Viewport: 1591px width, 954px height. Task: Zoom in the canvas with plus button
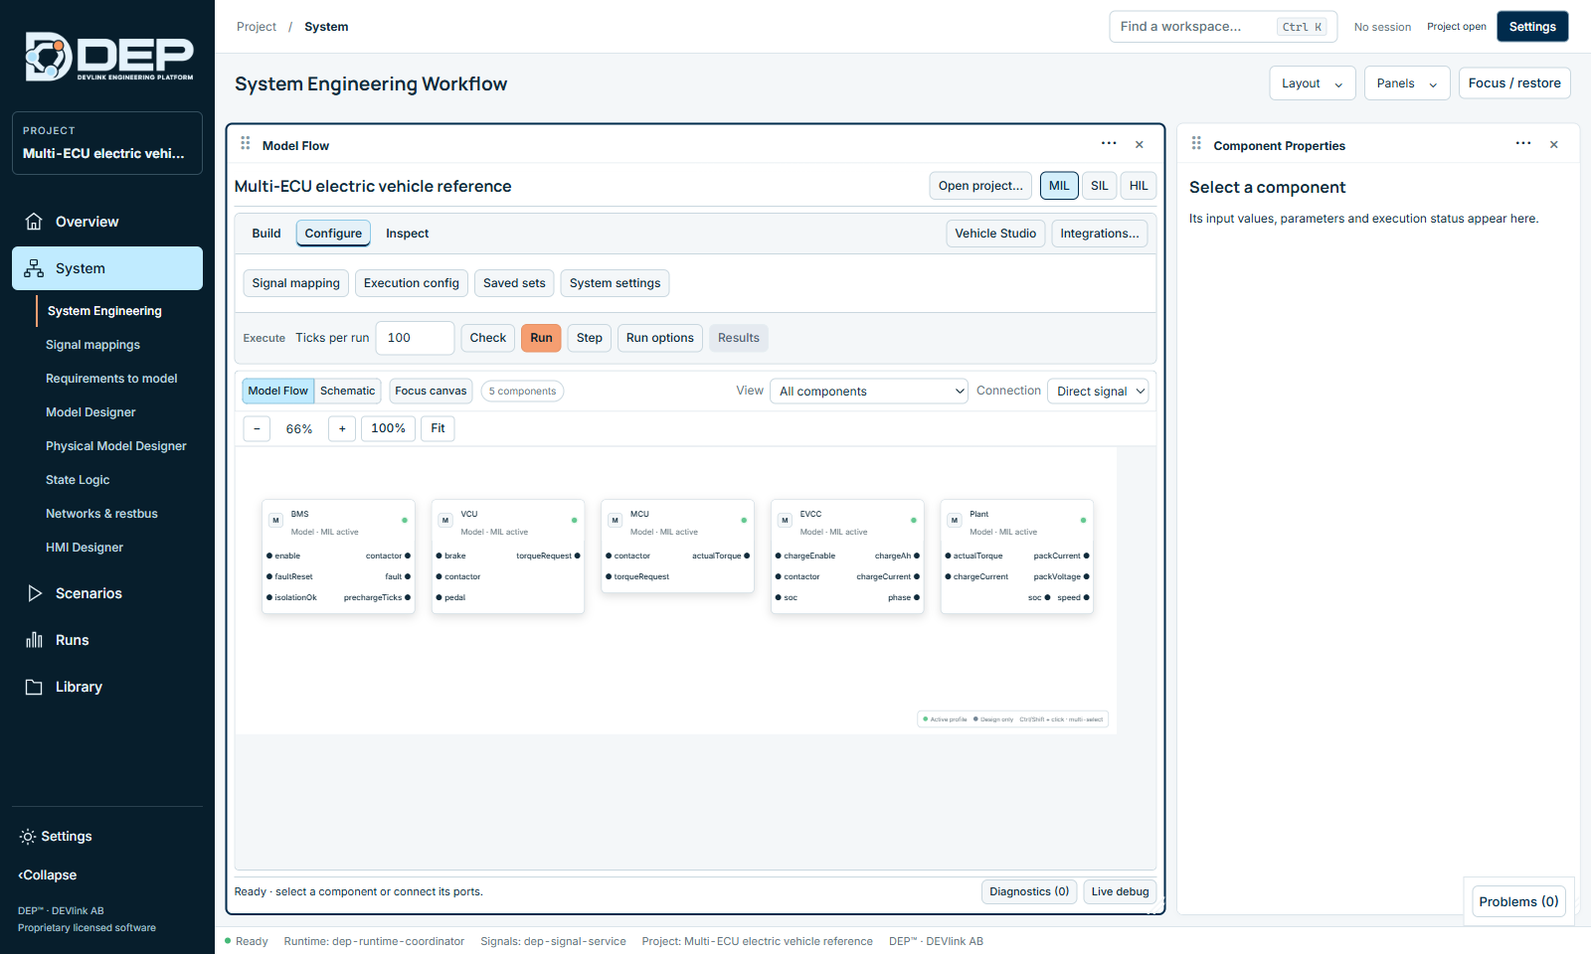[342, 428]
